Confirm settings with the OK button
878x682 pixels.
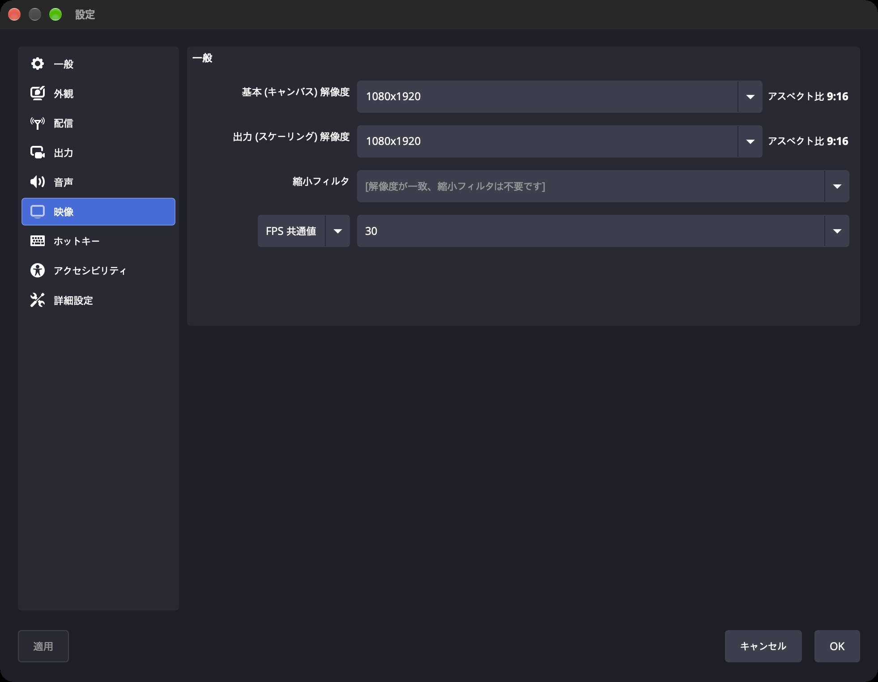(837, 646)
